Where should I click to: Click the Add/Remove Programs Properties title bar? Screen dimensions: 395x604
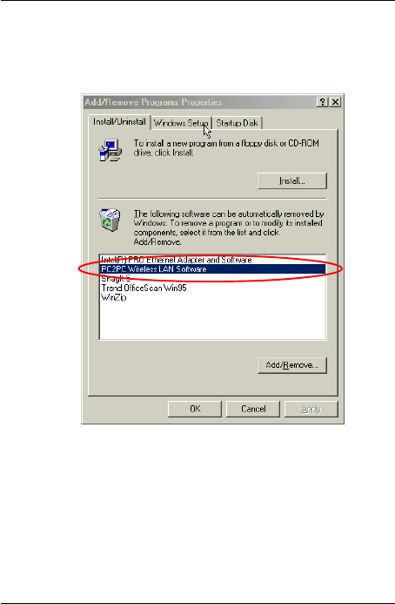coord(200,102)
